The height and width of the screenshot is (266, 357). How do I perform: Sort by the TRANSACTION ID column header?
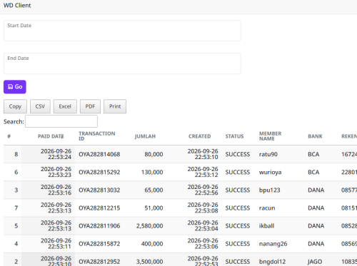pyautogui.click(x=97, y=136)
